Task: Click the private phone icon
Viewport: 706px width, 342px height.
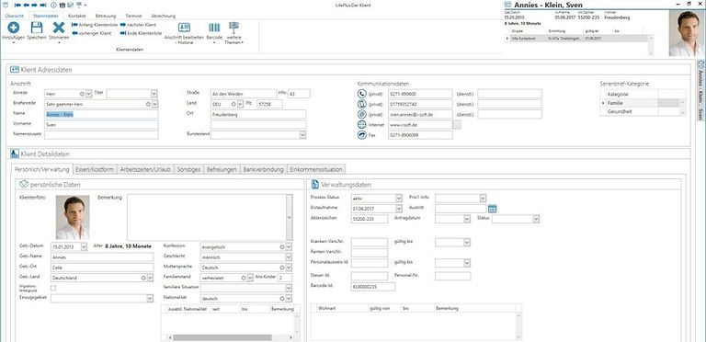Action: tap(362, 94)
